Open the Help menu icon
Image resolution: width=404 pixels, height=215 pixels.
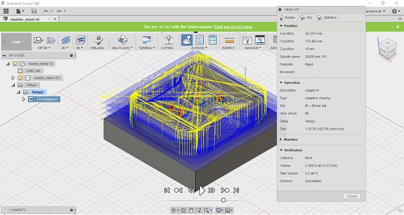[396, 11]
